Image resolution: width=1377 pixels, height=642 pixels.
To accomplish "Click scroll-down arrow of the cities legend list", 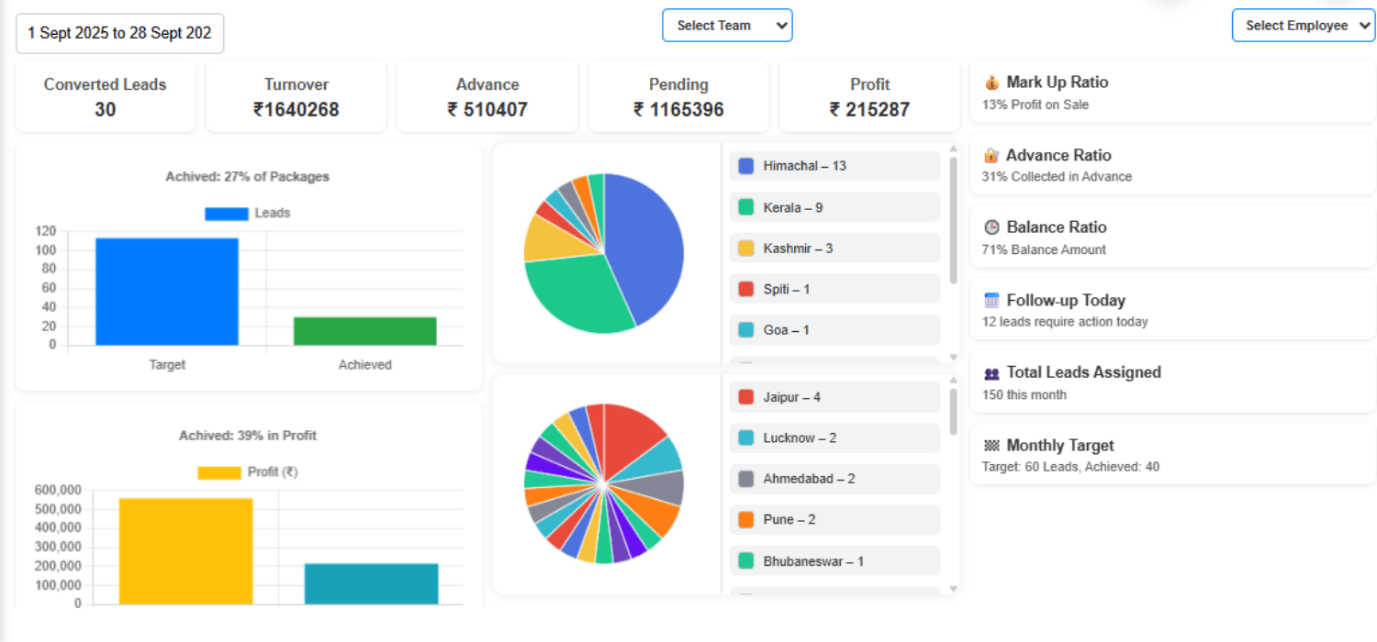I will (953, 588).
